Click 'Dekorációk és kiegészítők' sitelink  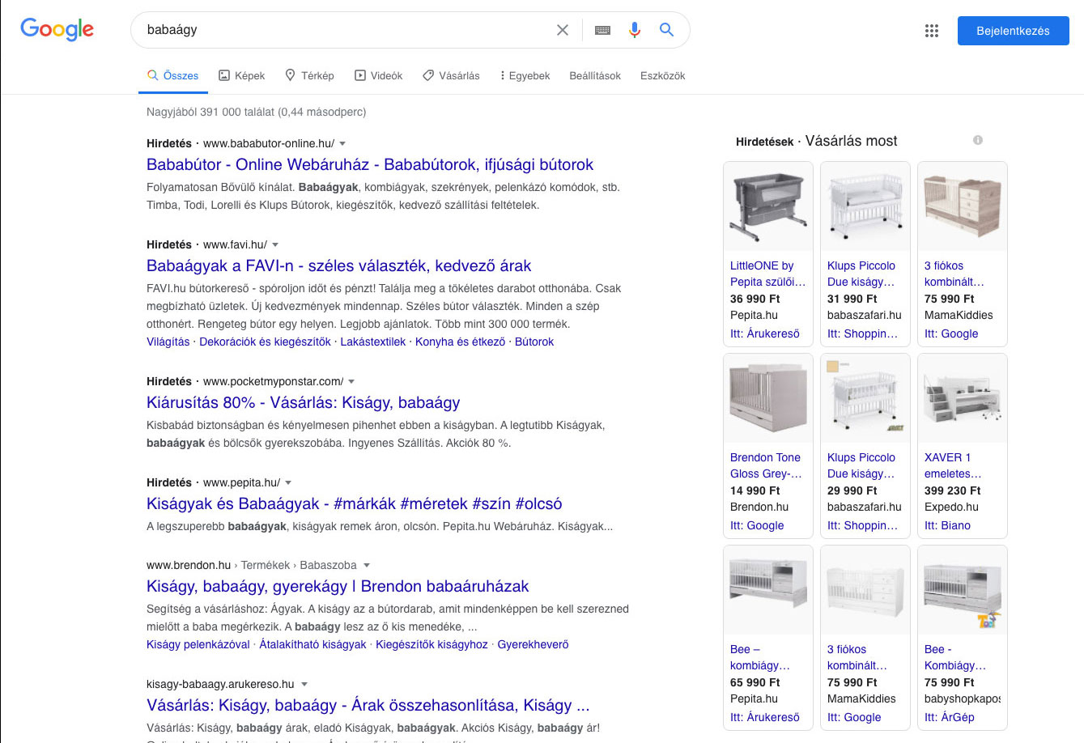tap(265, 342)
